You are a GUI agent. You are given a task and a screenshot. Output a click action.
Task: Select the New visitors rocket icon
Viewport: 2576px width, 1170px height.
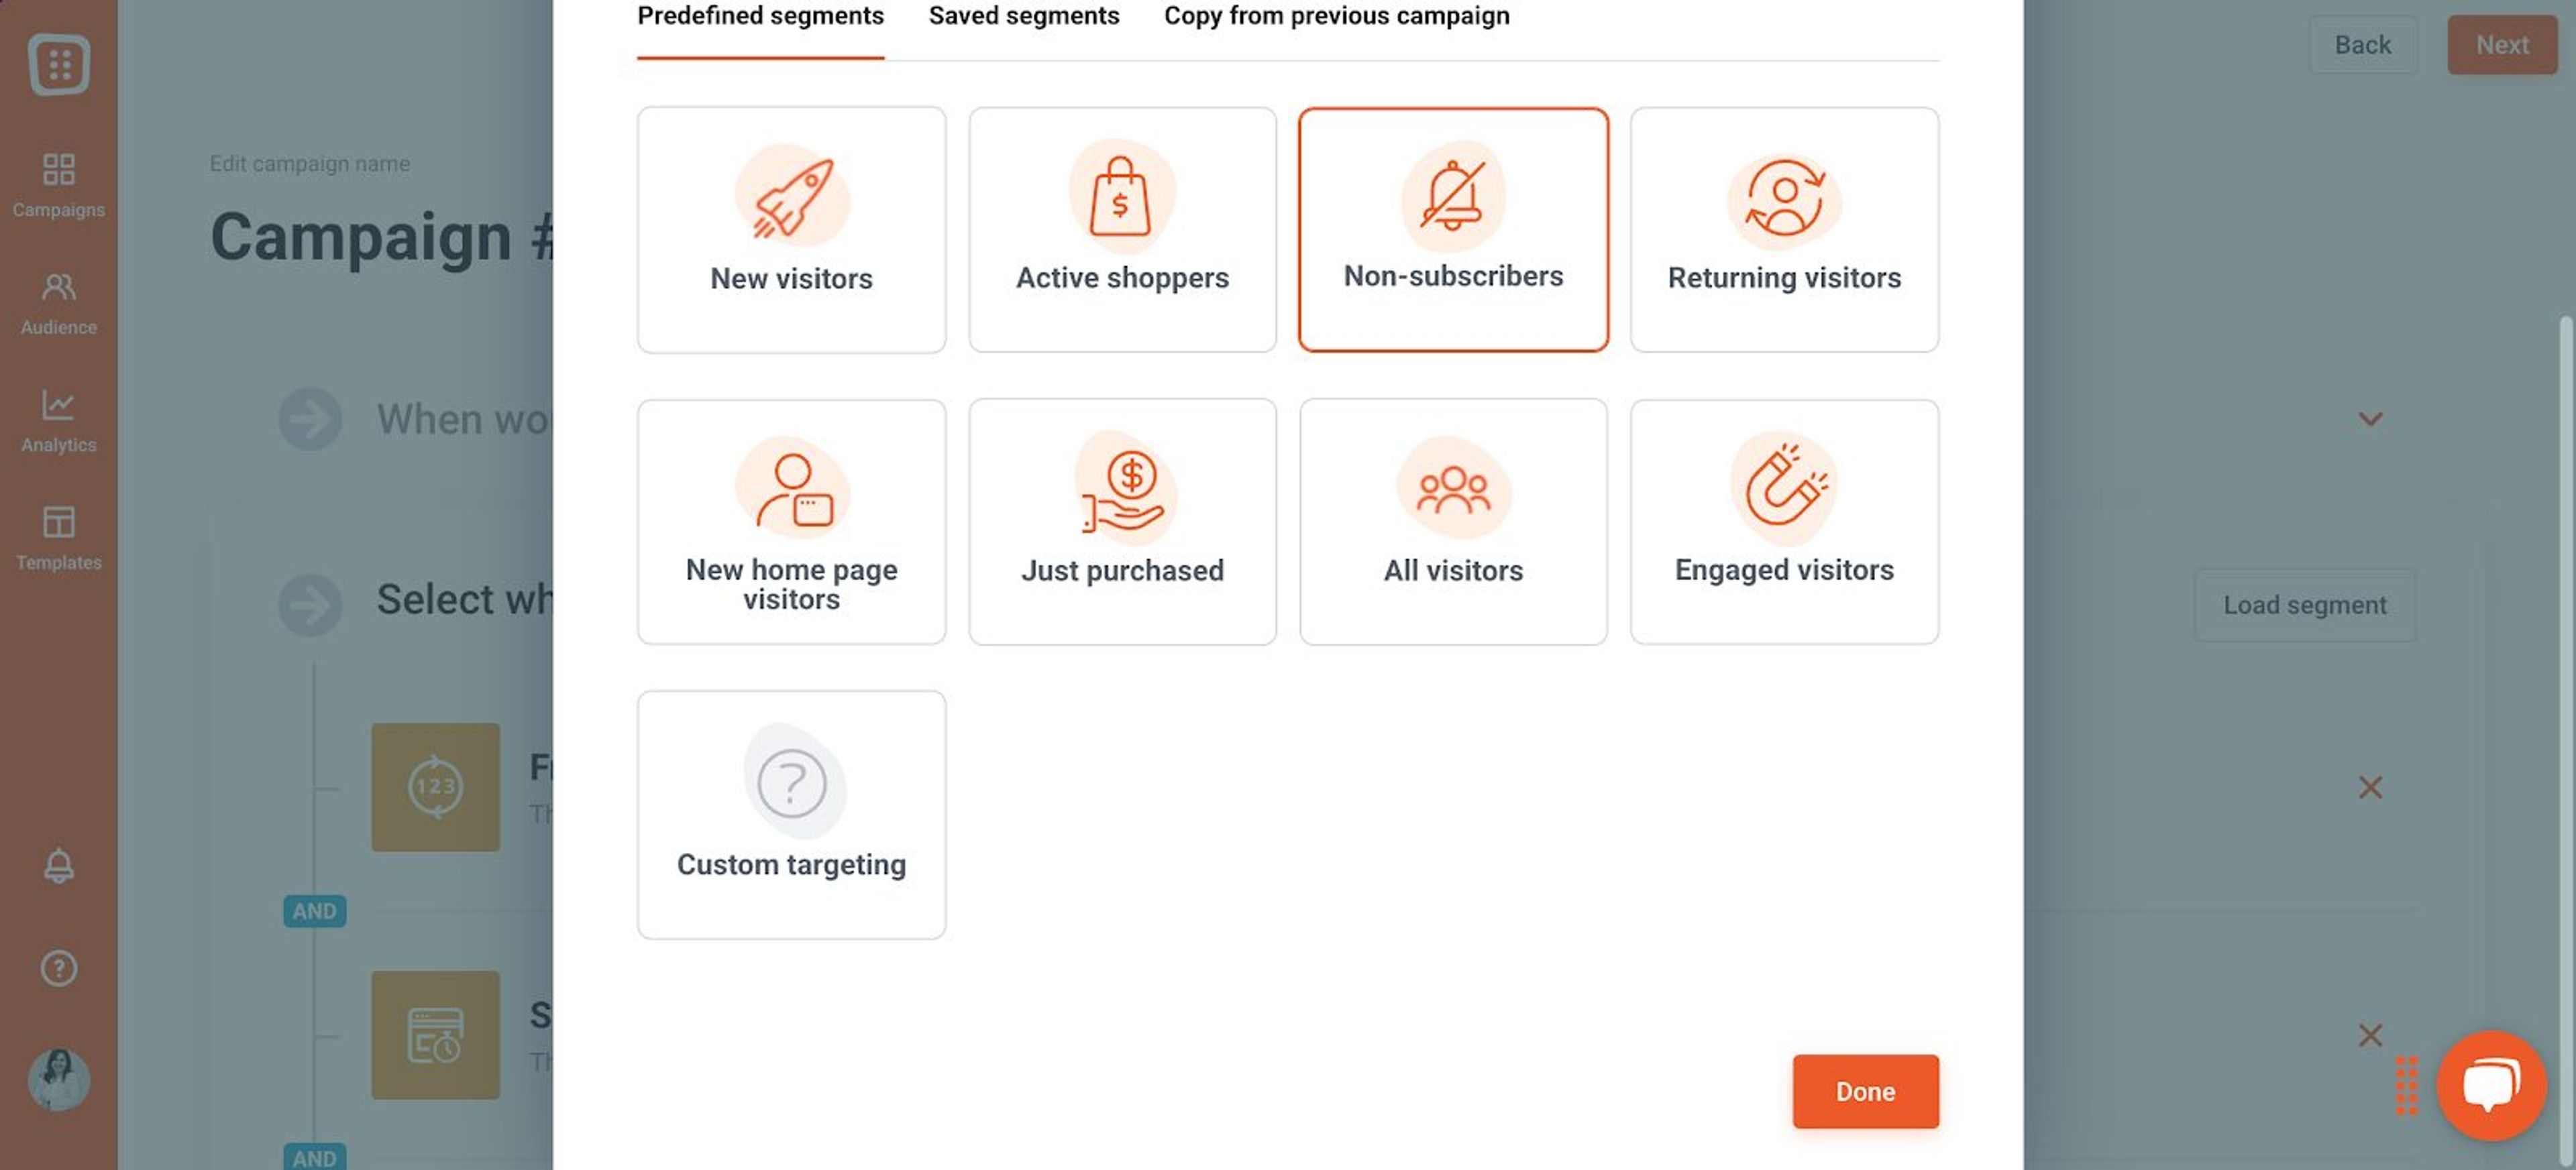(792, 198)
